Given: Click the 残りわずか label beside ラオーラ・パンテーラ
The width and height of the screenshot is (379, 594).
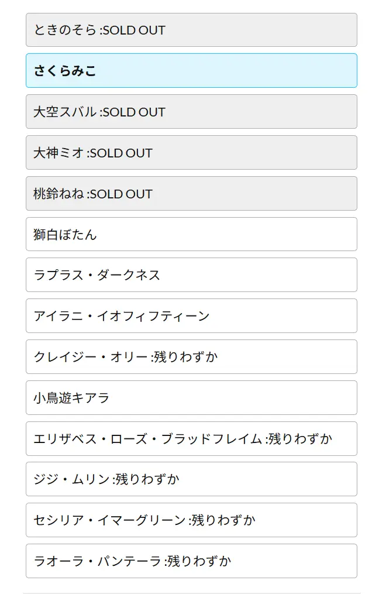Looking at the screenshot, I should point(199,561).
